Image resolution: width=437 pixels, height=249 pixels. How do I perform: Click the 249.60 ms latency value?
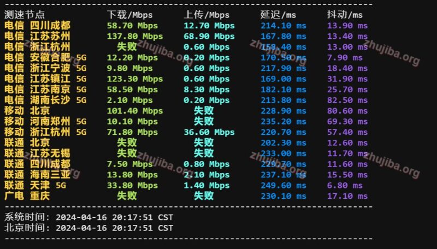click(282, 185)
